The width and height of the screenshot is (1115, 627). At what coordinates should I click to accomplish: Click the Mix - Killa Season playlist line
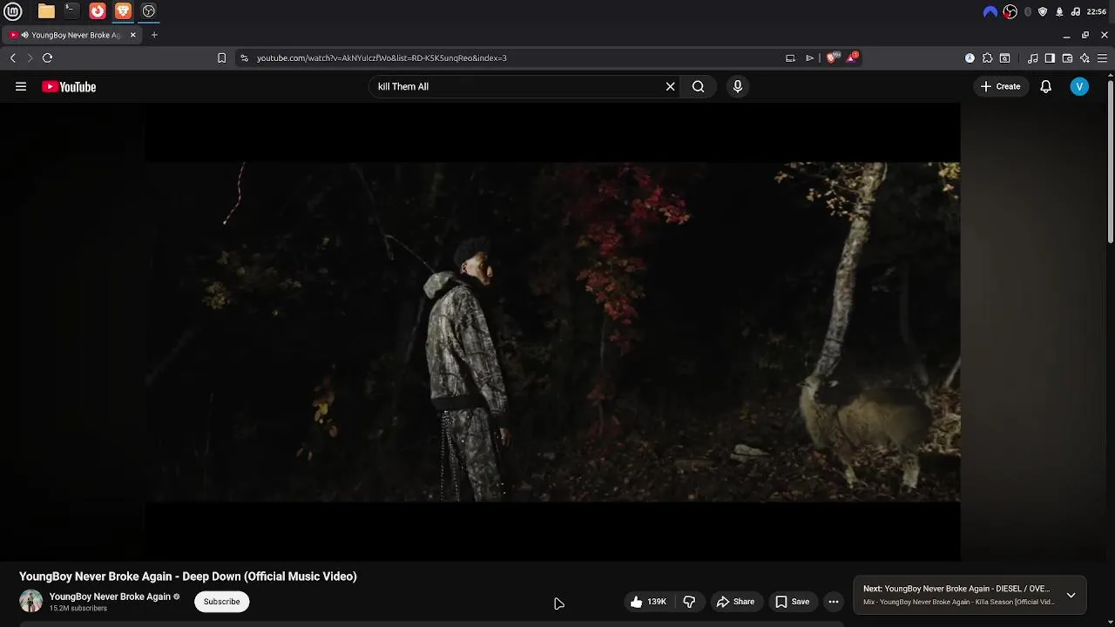[959, 602]
